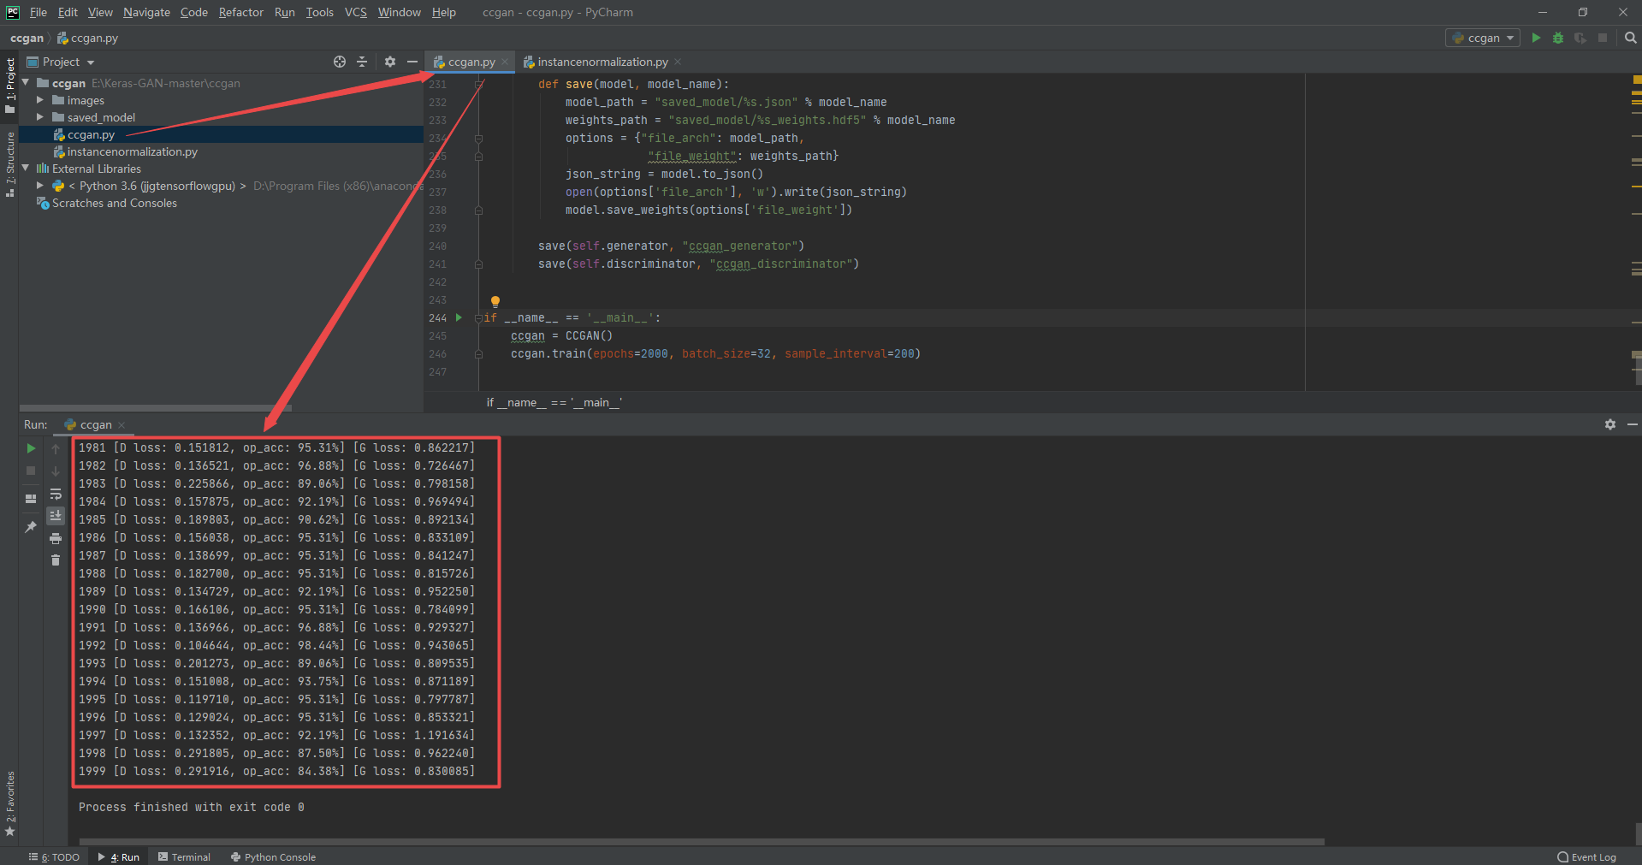Open the File menu
This screenshot has height=865, width=1642.
(x=39, y=12)
